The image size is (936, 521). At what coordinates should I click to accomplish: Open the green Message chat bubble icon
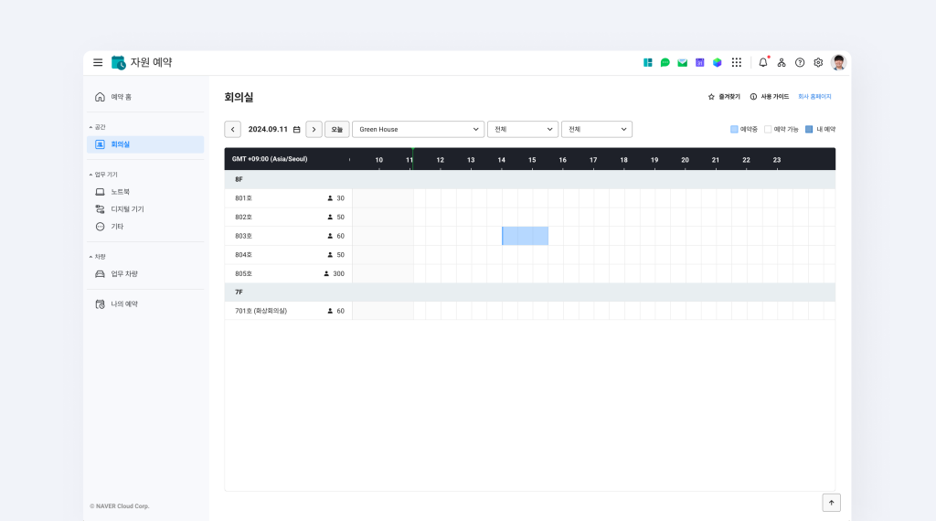tap(665, 62)
